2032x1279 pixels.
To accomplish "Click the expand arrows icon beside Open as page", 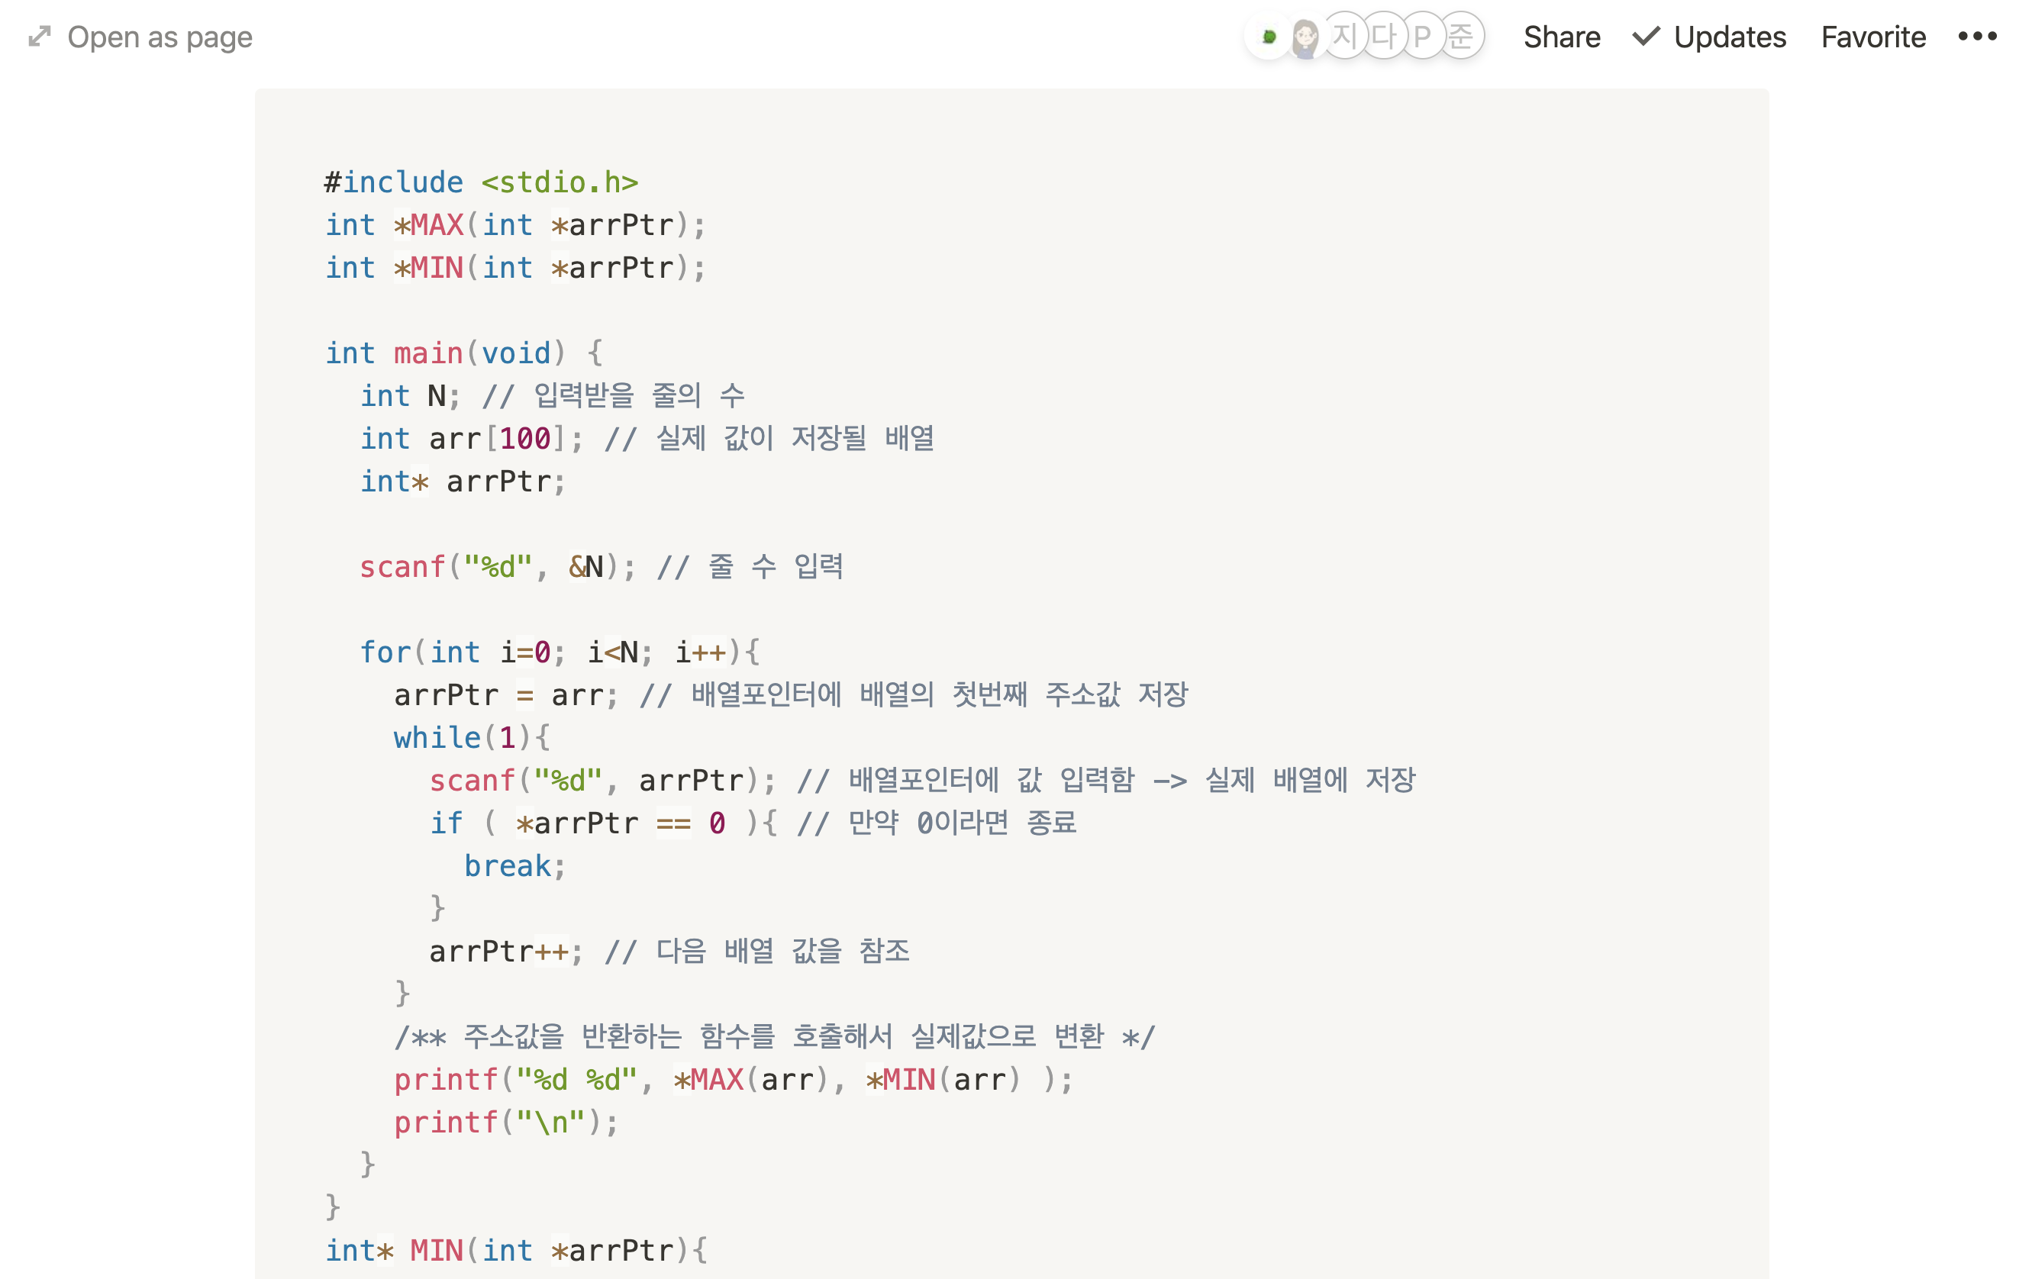I will 40,37.
